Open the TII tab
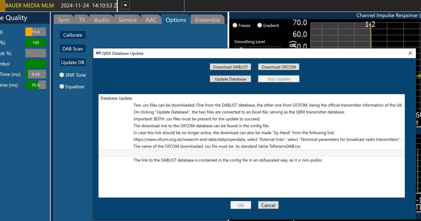 point(82,20)
